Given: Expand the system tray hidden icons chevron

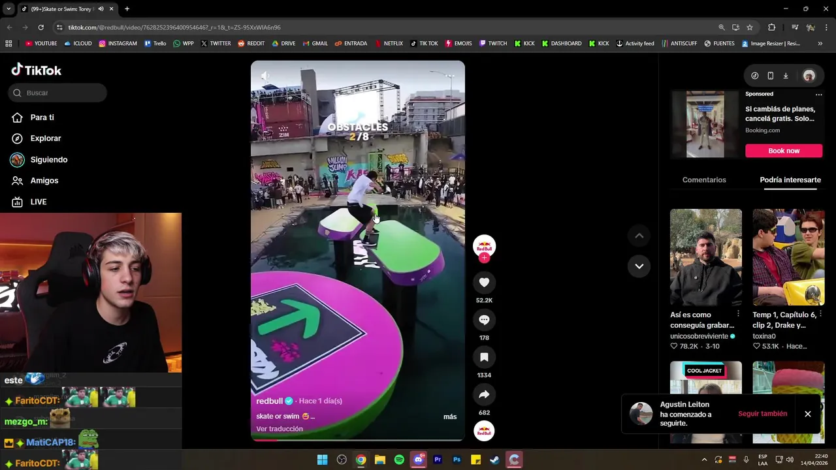Looking at the screenshot, I should (x=704, y=460).
